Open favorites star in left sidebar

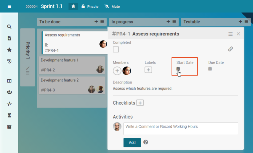[9, 50]
